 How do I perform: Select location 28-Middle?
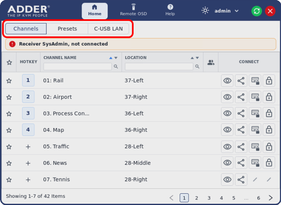pos(138,163)
